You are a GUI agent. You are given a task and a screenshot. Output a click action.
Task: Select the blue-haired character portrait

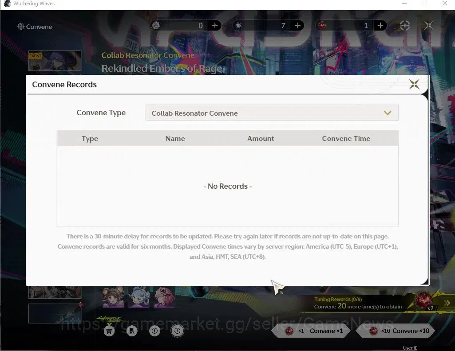pyautogui.click(x=138, y=296)
